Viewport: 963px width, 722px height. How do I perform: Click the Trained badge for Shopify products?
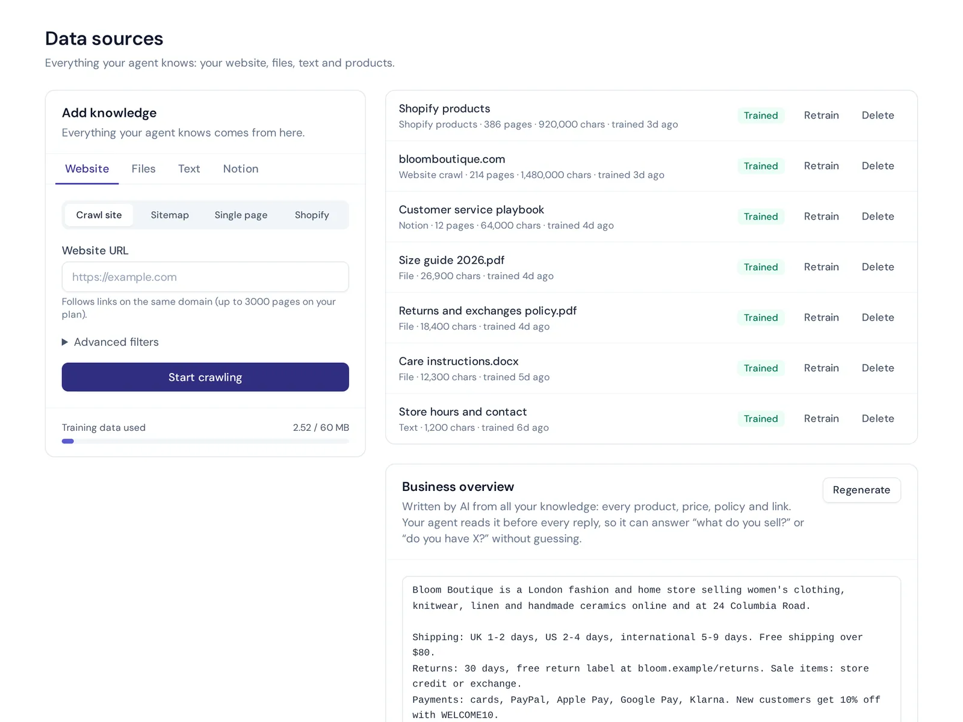(x=761, y=116)
